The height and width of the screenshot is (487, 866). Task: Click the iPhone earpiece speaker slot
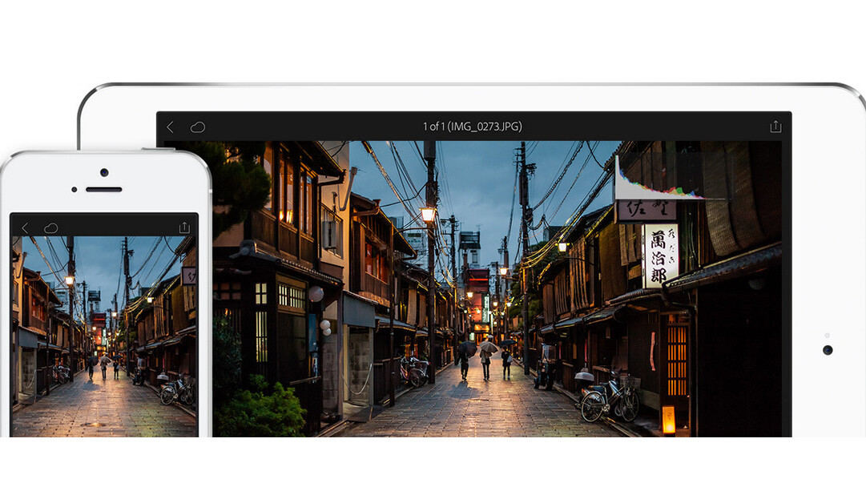tap(104, 190)
